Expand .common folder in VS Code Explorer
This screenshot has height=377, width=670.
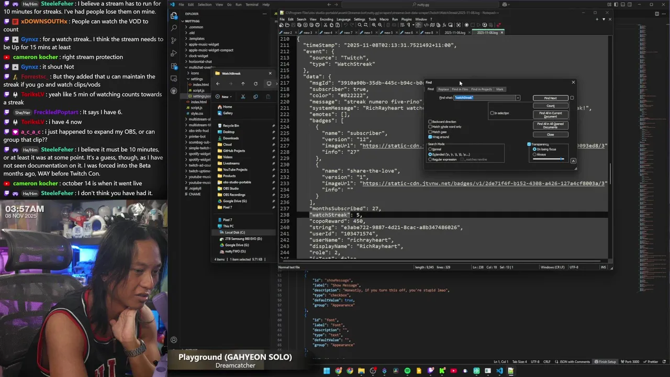point(196,27)
